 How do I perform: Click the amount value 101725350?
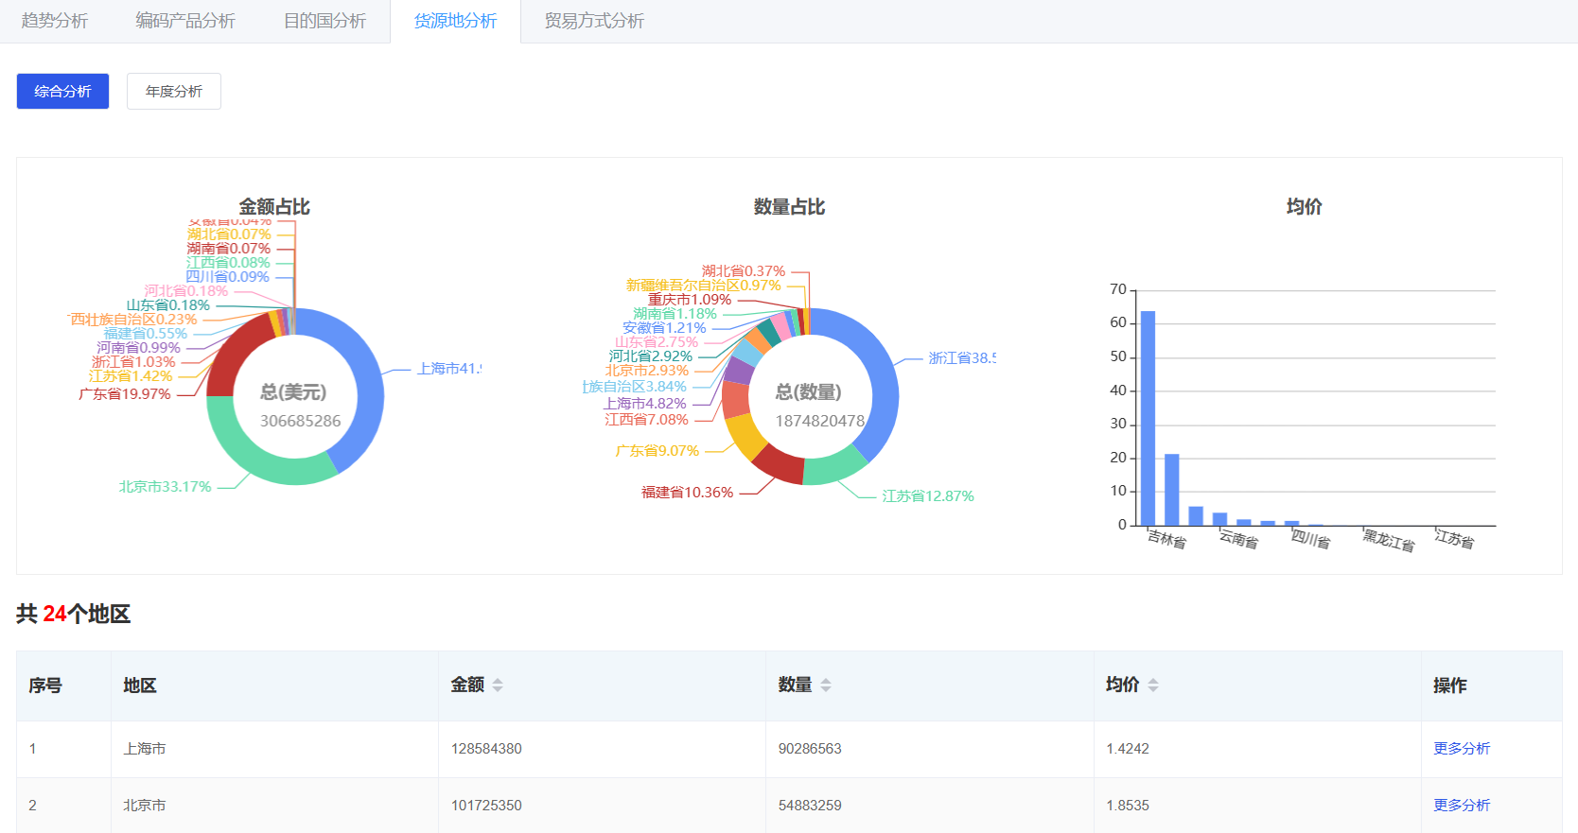coord(486,805)
